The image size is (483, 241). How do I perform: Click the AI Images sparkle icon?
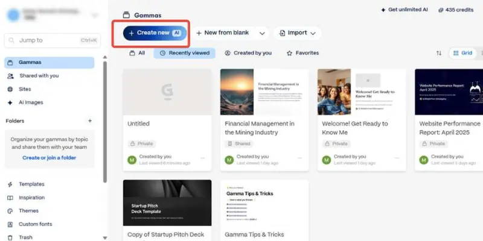pyautogui.click(x=10, y=102)
